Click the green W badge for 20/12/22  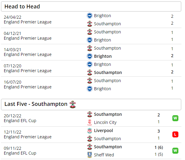[175, 118]
